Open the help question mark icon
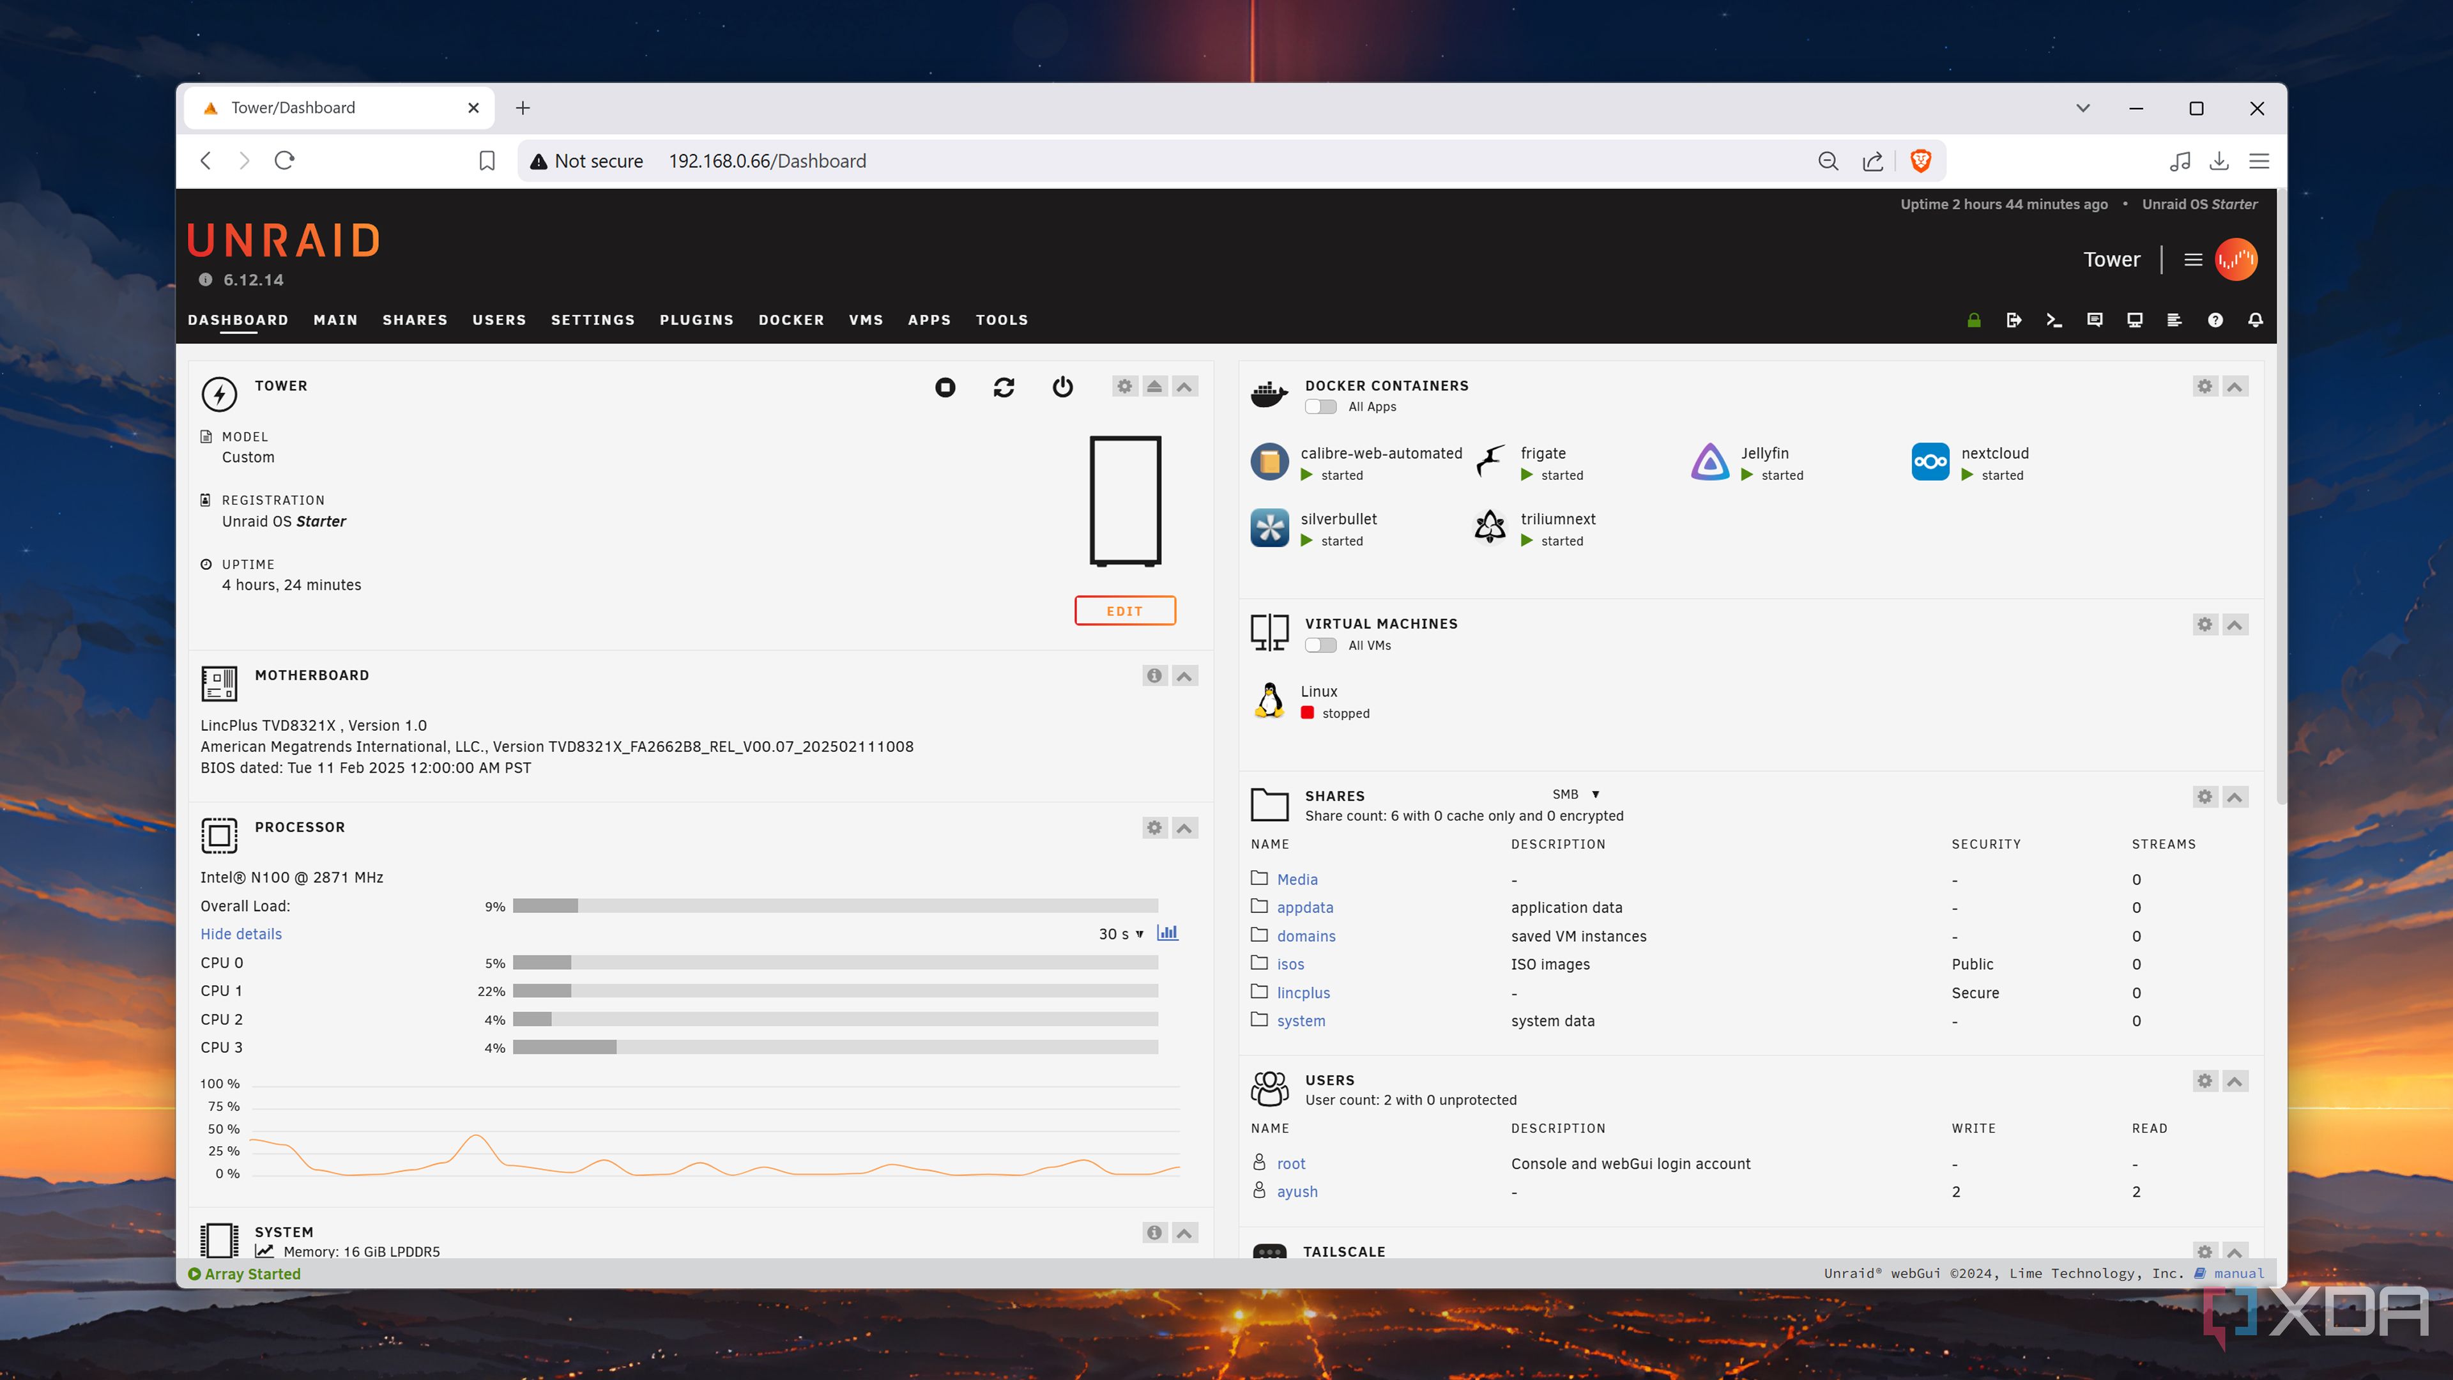The width and height of the screenshot is (2453, 1380). [x=2215, y=320]
